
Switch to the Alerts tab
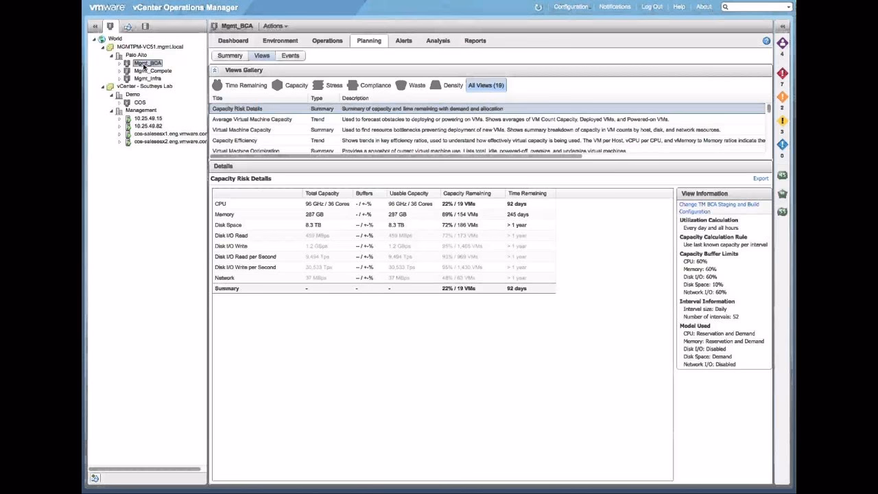coord(403,40)
